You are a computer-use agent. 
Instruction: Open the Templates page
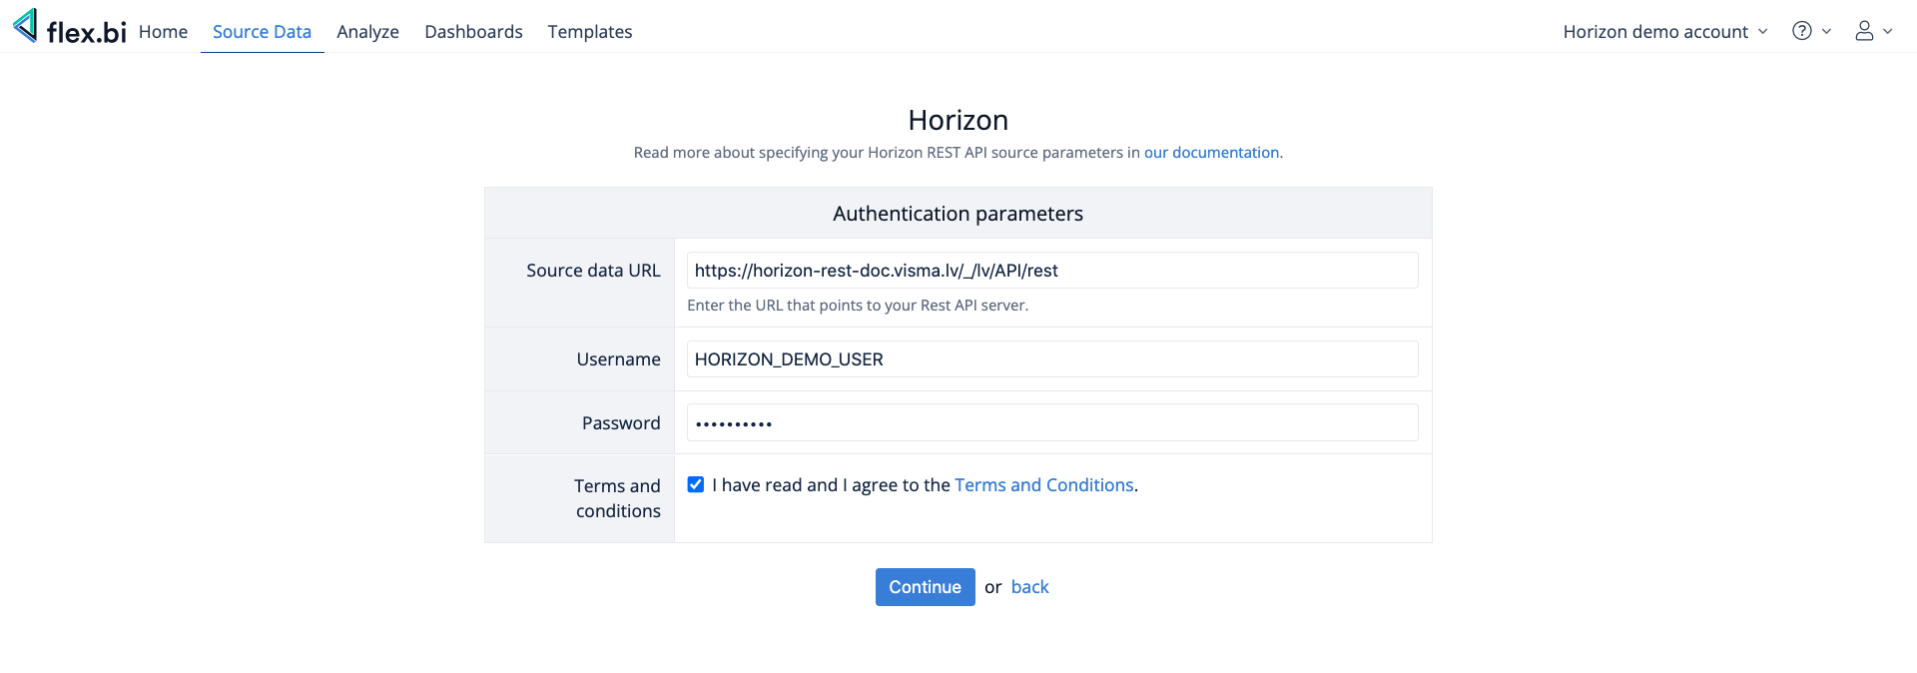pyautogui.click(x=589, y=32)
